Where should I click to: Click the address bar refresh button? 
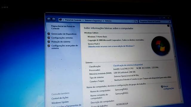click(136, 21)
